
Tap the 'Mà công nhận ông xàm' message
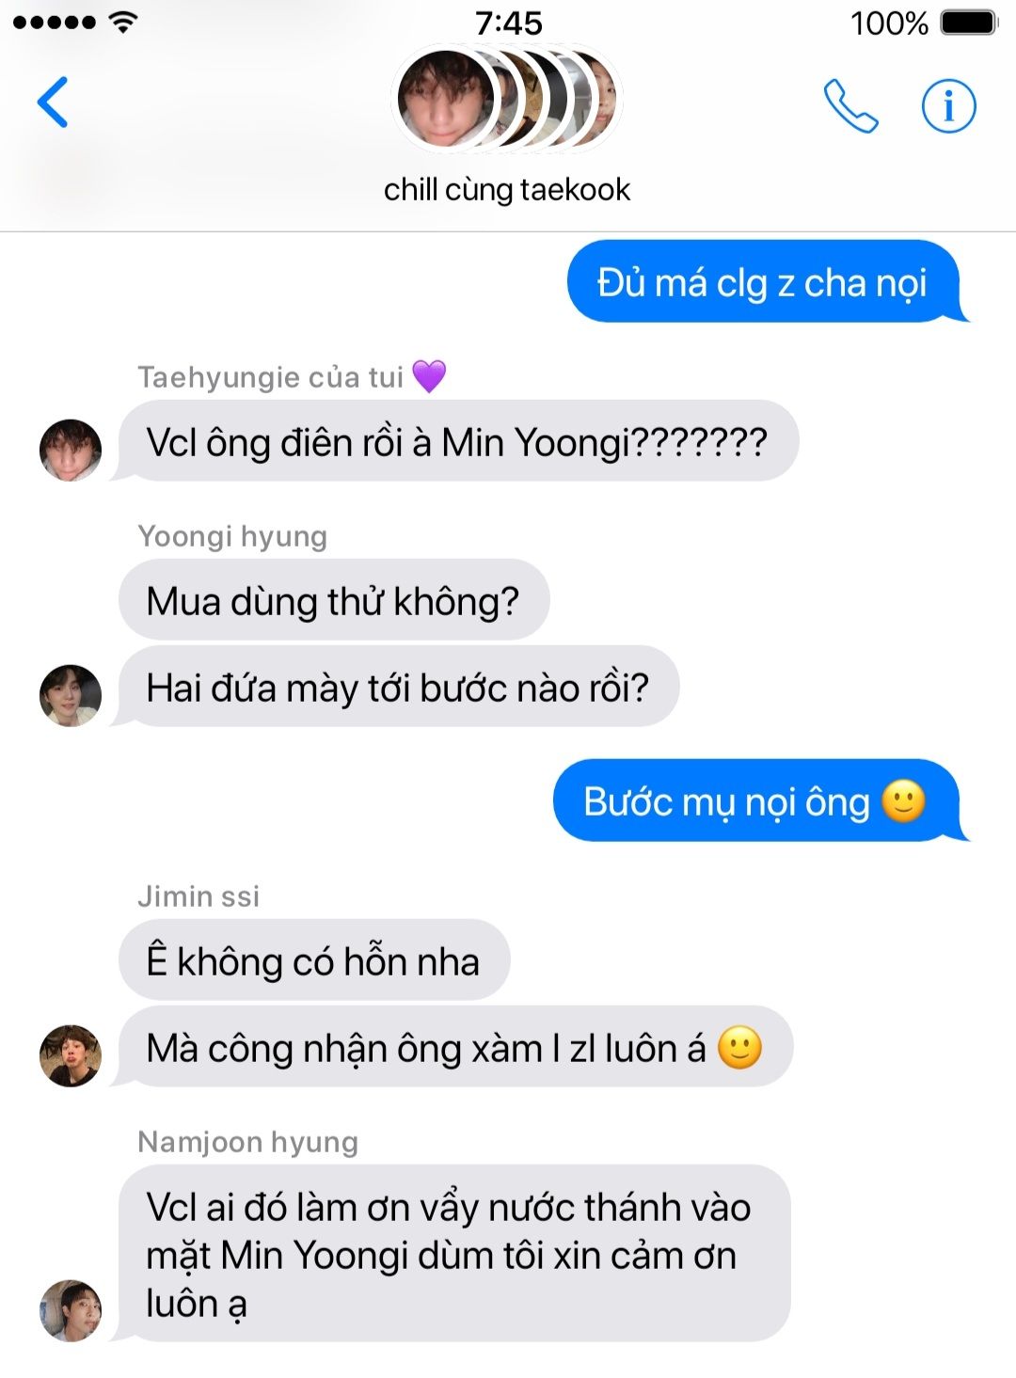pos(453,1047)
